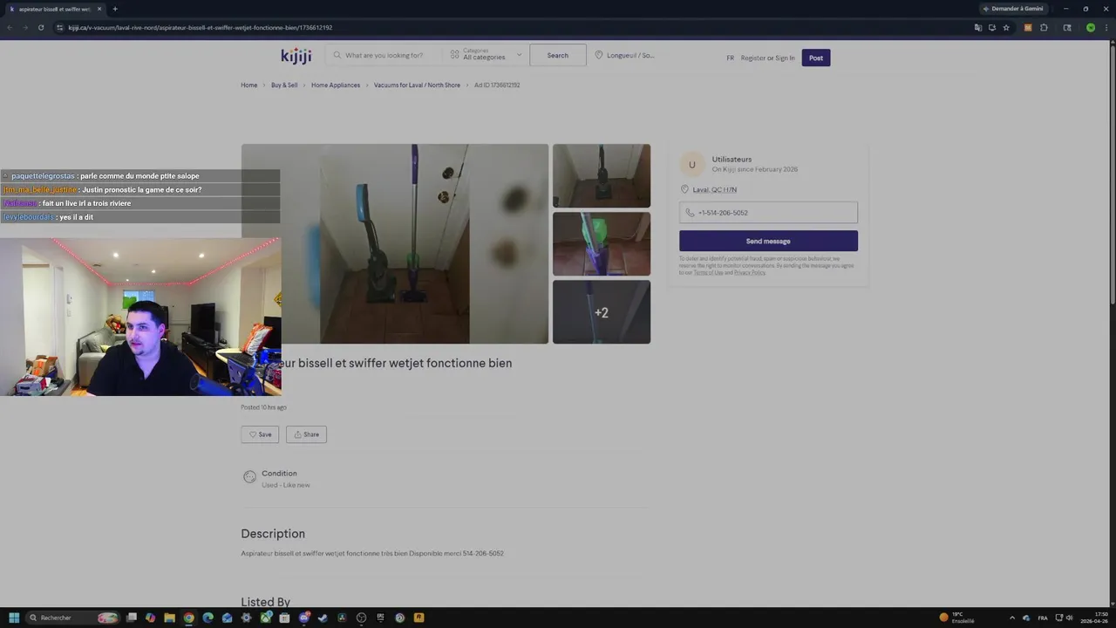Image resolution: width=1116 pixels, height=628 pixels.
Task: Open first thumbnail of black vacuum
Action: [x=602, y=175]
